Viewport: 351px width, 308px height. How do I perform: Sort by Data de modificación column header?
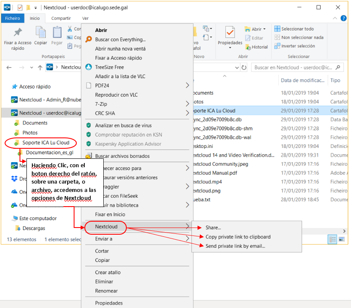pos(302,80)
